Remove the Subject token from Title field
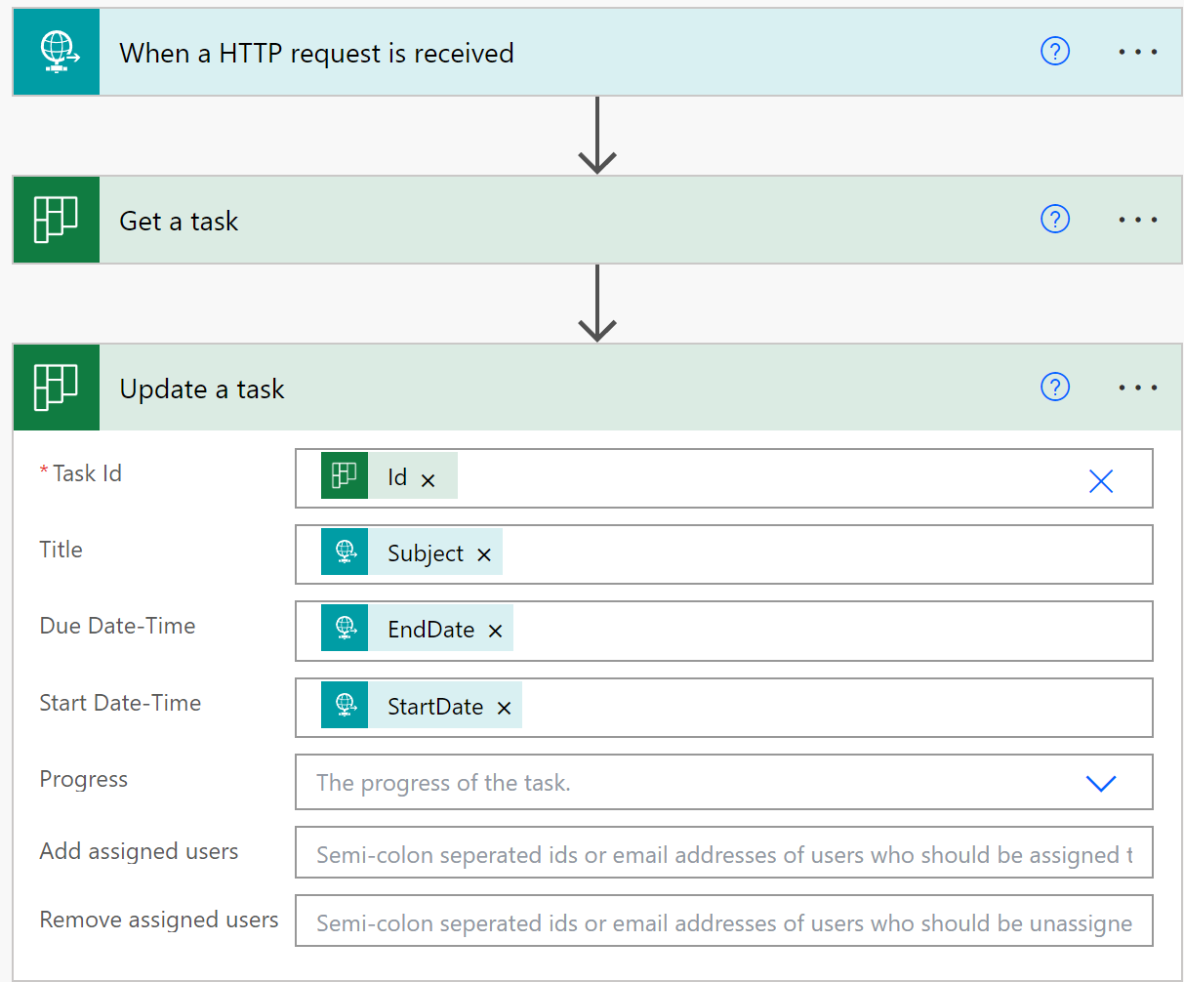1184x982 pixels. tap(484, 555)
